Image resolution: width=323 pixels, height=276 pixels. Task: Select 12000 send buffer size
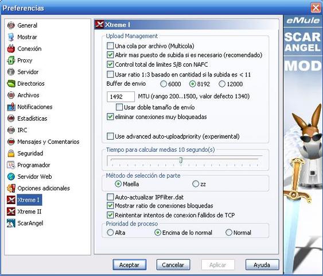222,84
